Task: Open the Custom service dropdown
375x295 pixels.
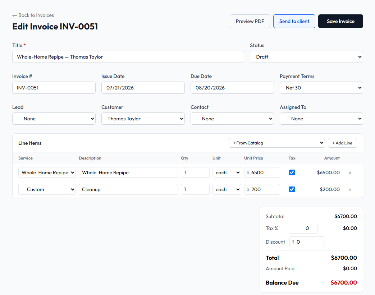Action: pyautogui.click(x=47, y=189)
